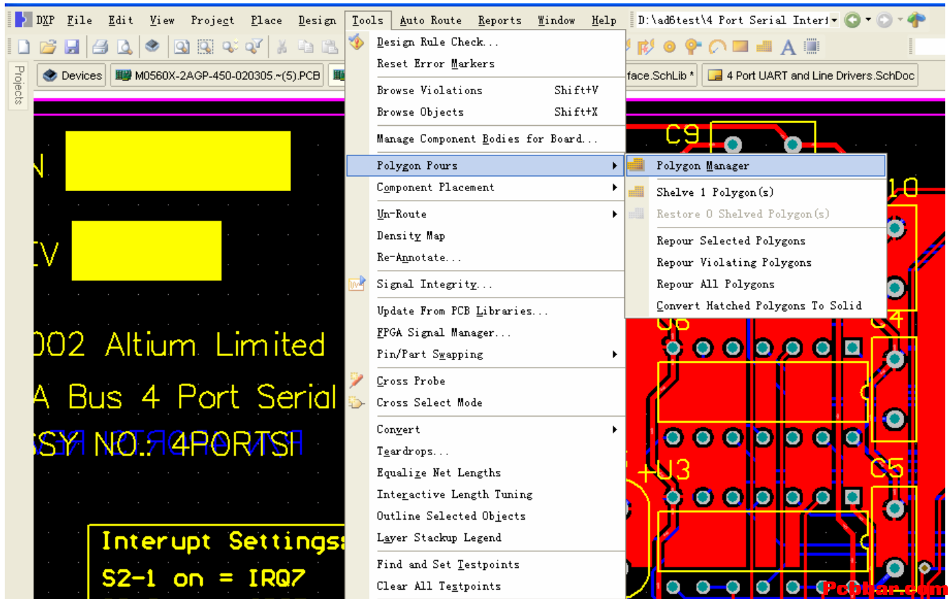This screenshot has width=950, height=599.
Task: Choose Repour Violating Polygons
Action: [x=755, y=262]
